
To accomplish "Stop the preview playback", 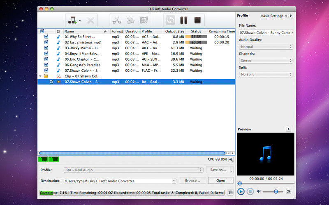I will click(x=250, y=191).
